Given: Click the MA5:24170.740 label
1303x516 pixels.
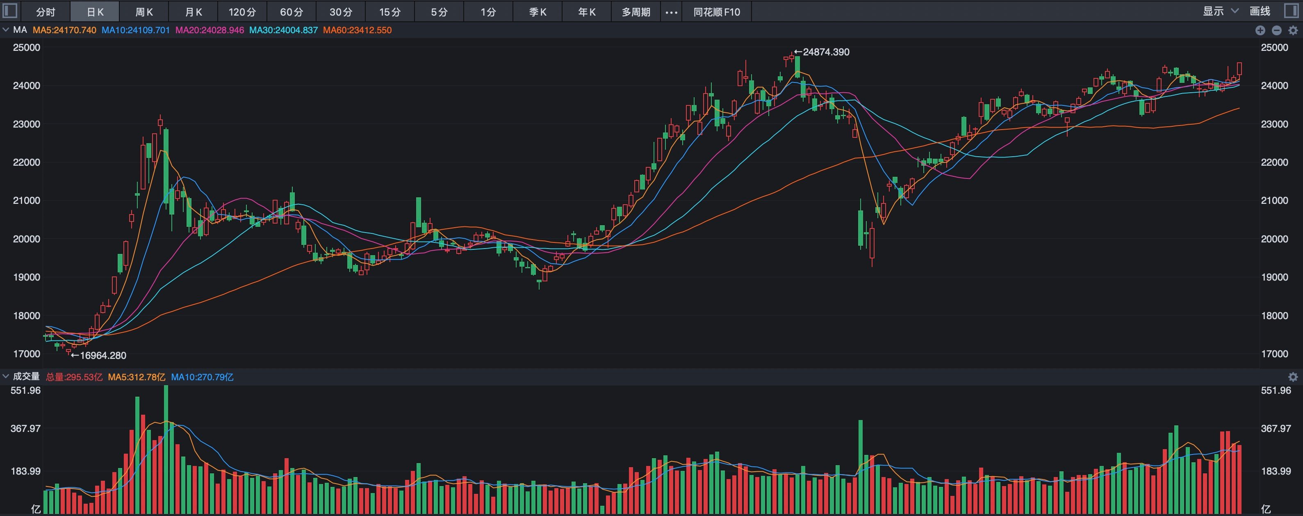Looking at the screenshot, I should pyautogui.click(x=64, y=30).
